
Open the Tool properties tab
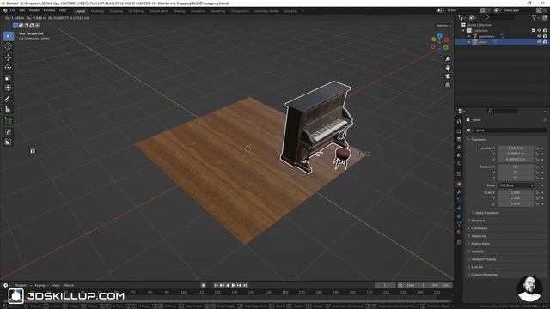459,121
